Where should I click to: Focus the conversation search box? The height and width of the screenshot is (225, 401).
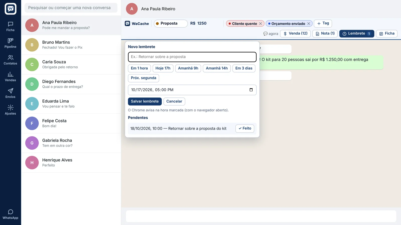(x=71, y=8)
